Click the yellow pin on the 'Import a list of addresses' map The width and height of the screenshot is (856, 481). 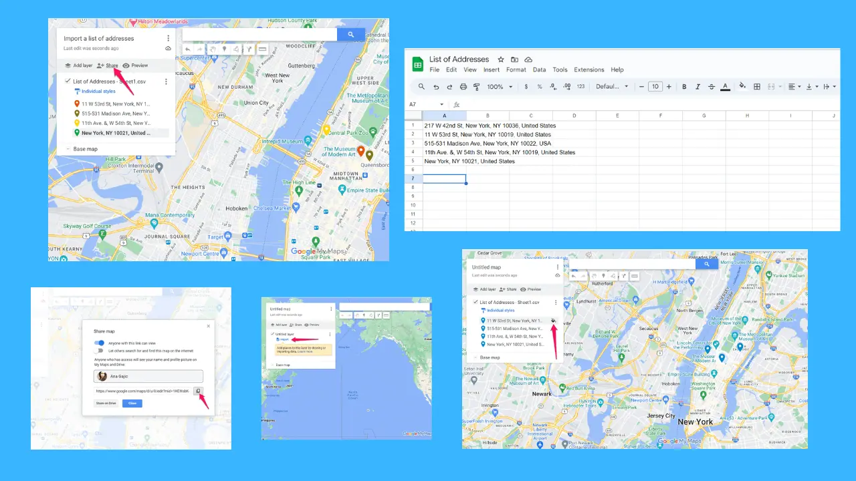click(326, 130)
